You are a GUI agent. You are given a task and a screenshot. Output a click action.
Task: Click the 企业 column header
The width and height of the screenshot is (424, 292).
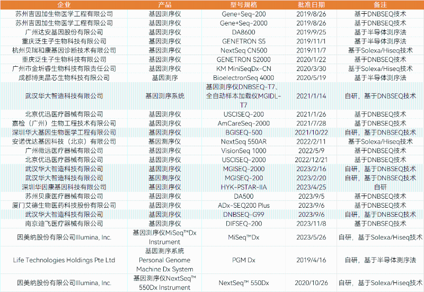click(64, 4)
